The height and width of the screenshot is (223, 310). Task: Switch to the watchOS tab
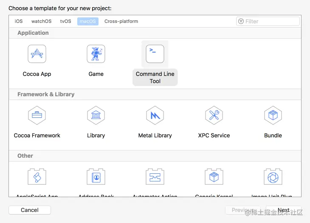(41, 21)
